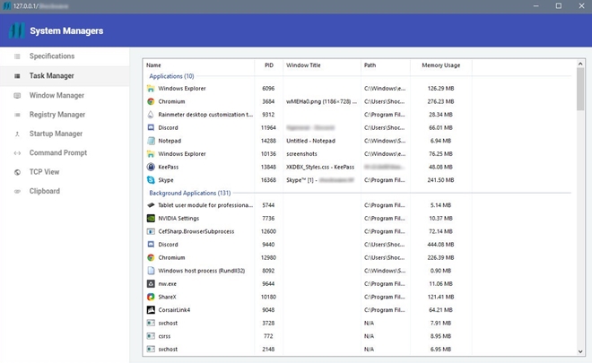Click the Skype application icon
The image size is (592, 363).
point(151,180)
